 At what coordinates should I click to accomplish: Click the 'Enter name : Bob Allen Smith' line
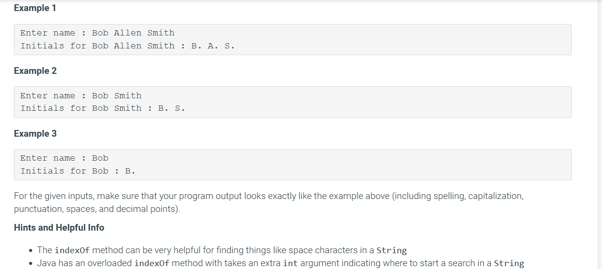pyautogui.click(x=97, y=33)
